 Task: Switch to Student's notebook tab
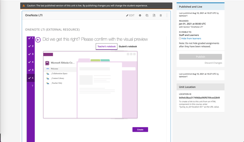[128, 46]
